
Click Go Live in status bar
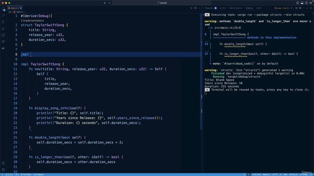pos(294,175)
